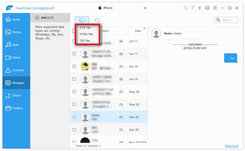The height and width of the screenshot is (151, 245).
Task: Sort messages by Date column arrow
Action: pos(145,29)
